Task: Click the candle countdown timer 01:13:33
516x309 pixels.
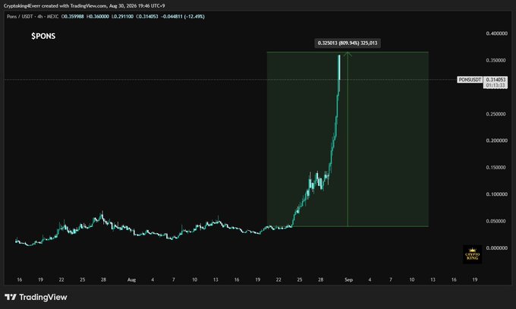Action: point(496,85)
